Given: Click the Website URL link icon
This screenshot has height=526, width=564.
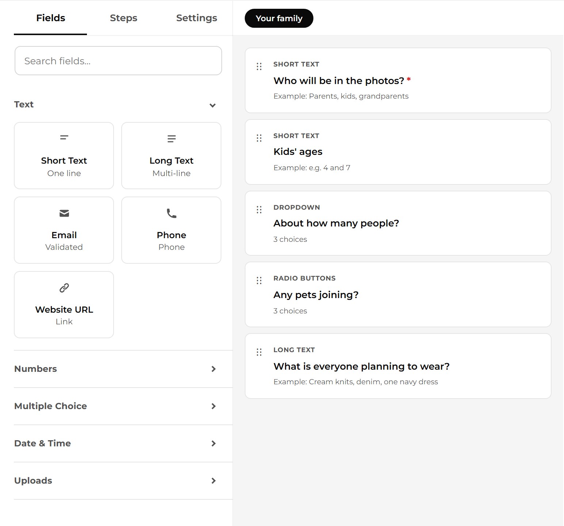Looking at the screenshot, I should pos(64,288).
